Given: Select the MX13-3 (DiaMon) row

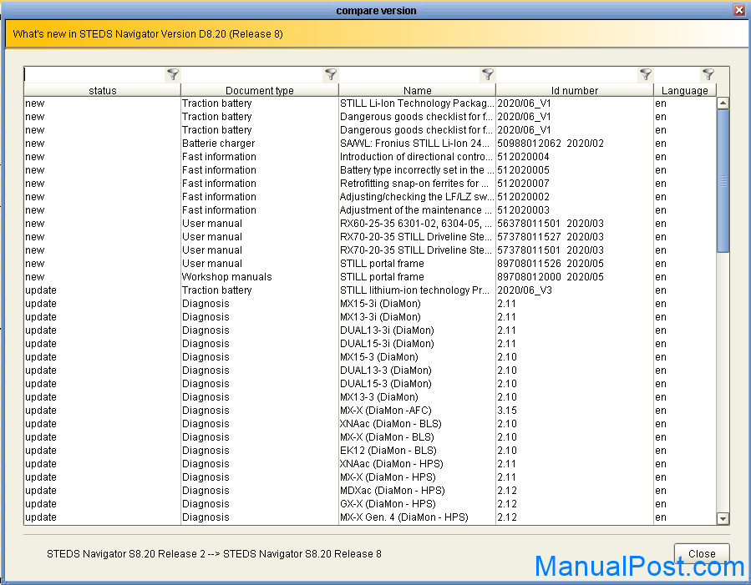Looking at the screenshot, I should [370, 398].
